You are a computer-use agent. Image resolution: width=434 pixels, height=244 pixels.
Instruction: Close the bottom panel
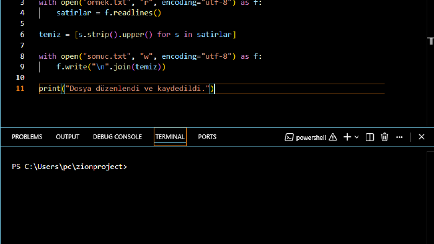(422, 137)
